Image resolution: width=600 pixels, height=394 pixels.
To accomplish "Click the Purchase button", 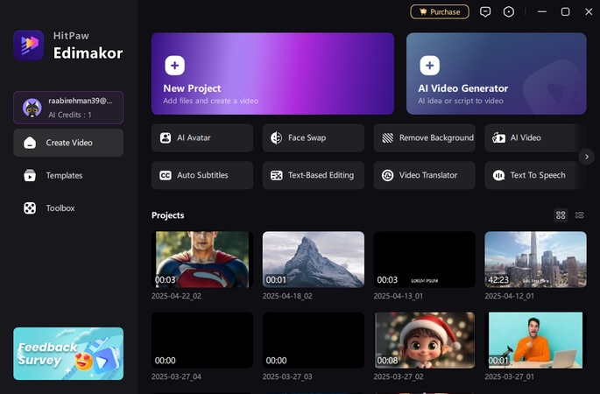I will click(440, 11).
